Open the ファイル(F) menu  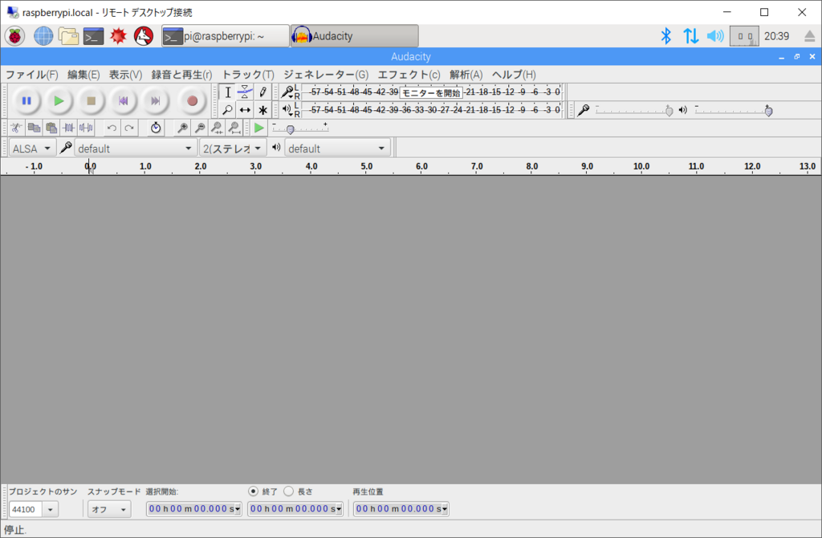pos(31,75)
